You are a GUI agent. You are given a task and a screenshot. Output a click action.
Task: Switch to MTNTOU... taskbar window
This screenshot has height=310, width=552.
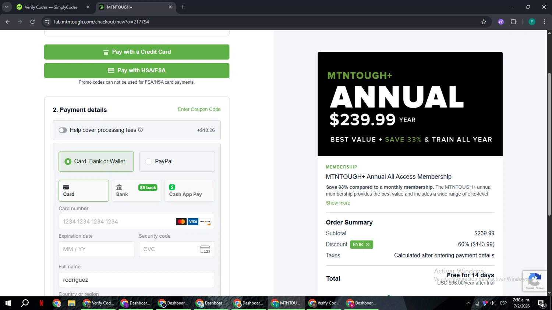[286, 303]
